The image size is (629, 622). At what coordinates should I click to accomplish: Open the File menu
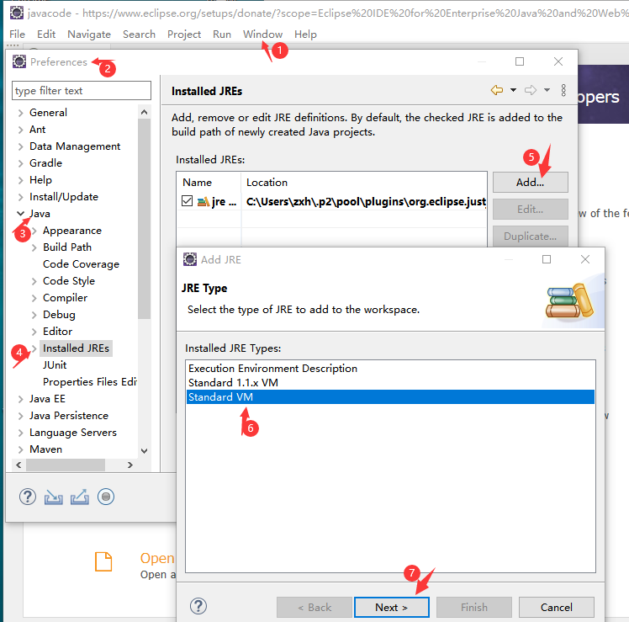18,35
